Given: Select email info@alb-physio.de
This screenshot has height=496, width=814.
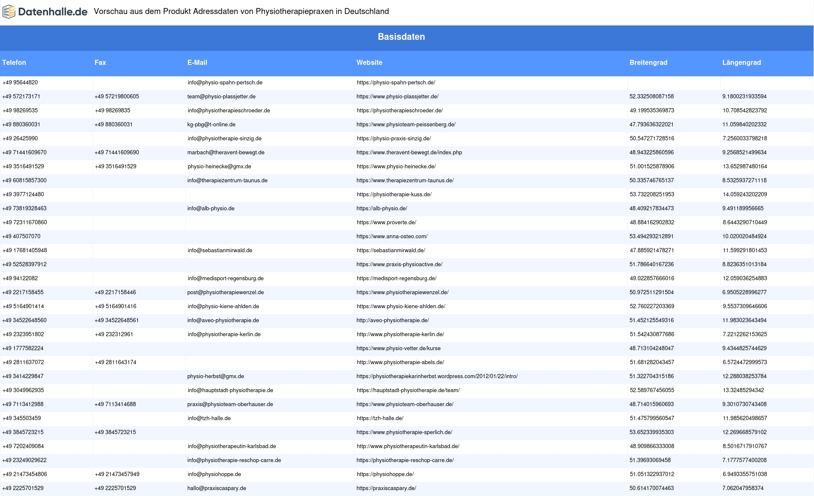Looking at the screenshot, I should 211,209.
